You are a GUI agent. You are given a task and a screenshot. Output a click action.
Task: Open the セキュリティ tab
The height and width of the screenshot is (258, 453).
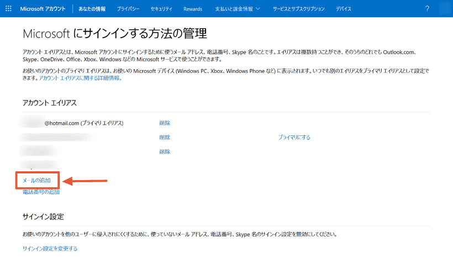(161, 9)
